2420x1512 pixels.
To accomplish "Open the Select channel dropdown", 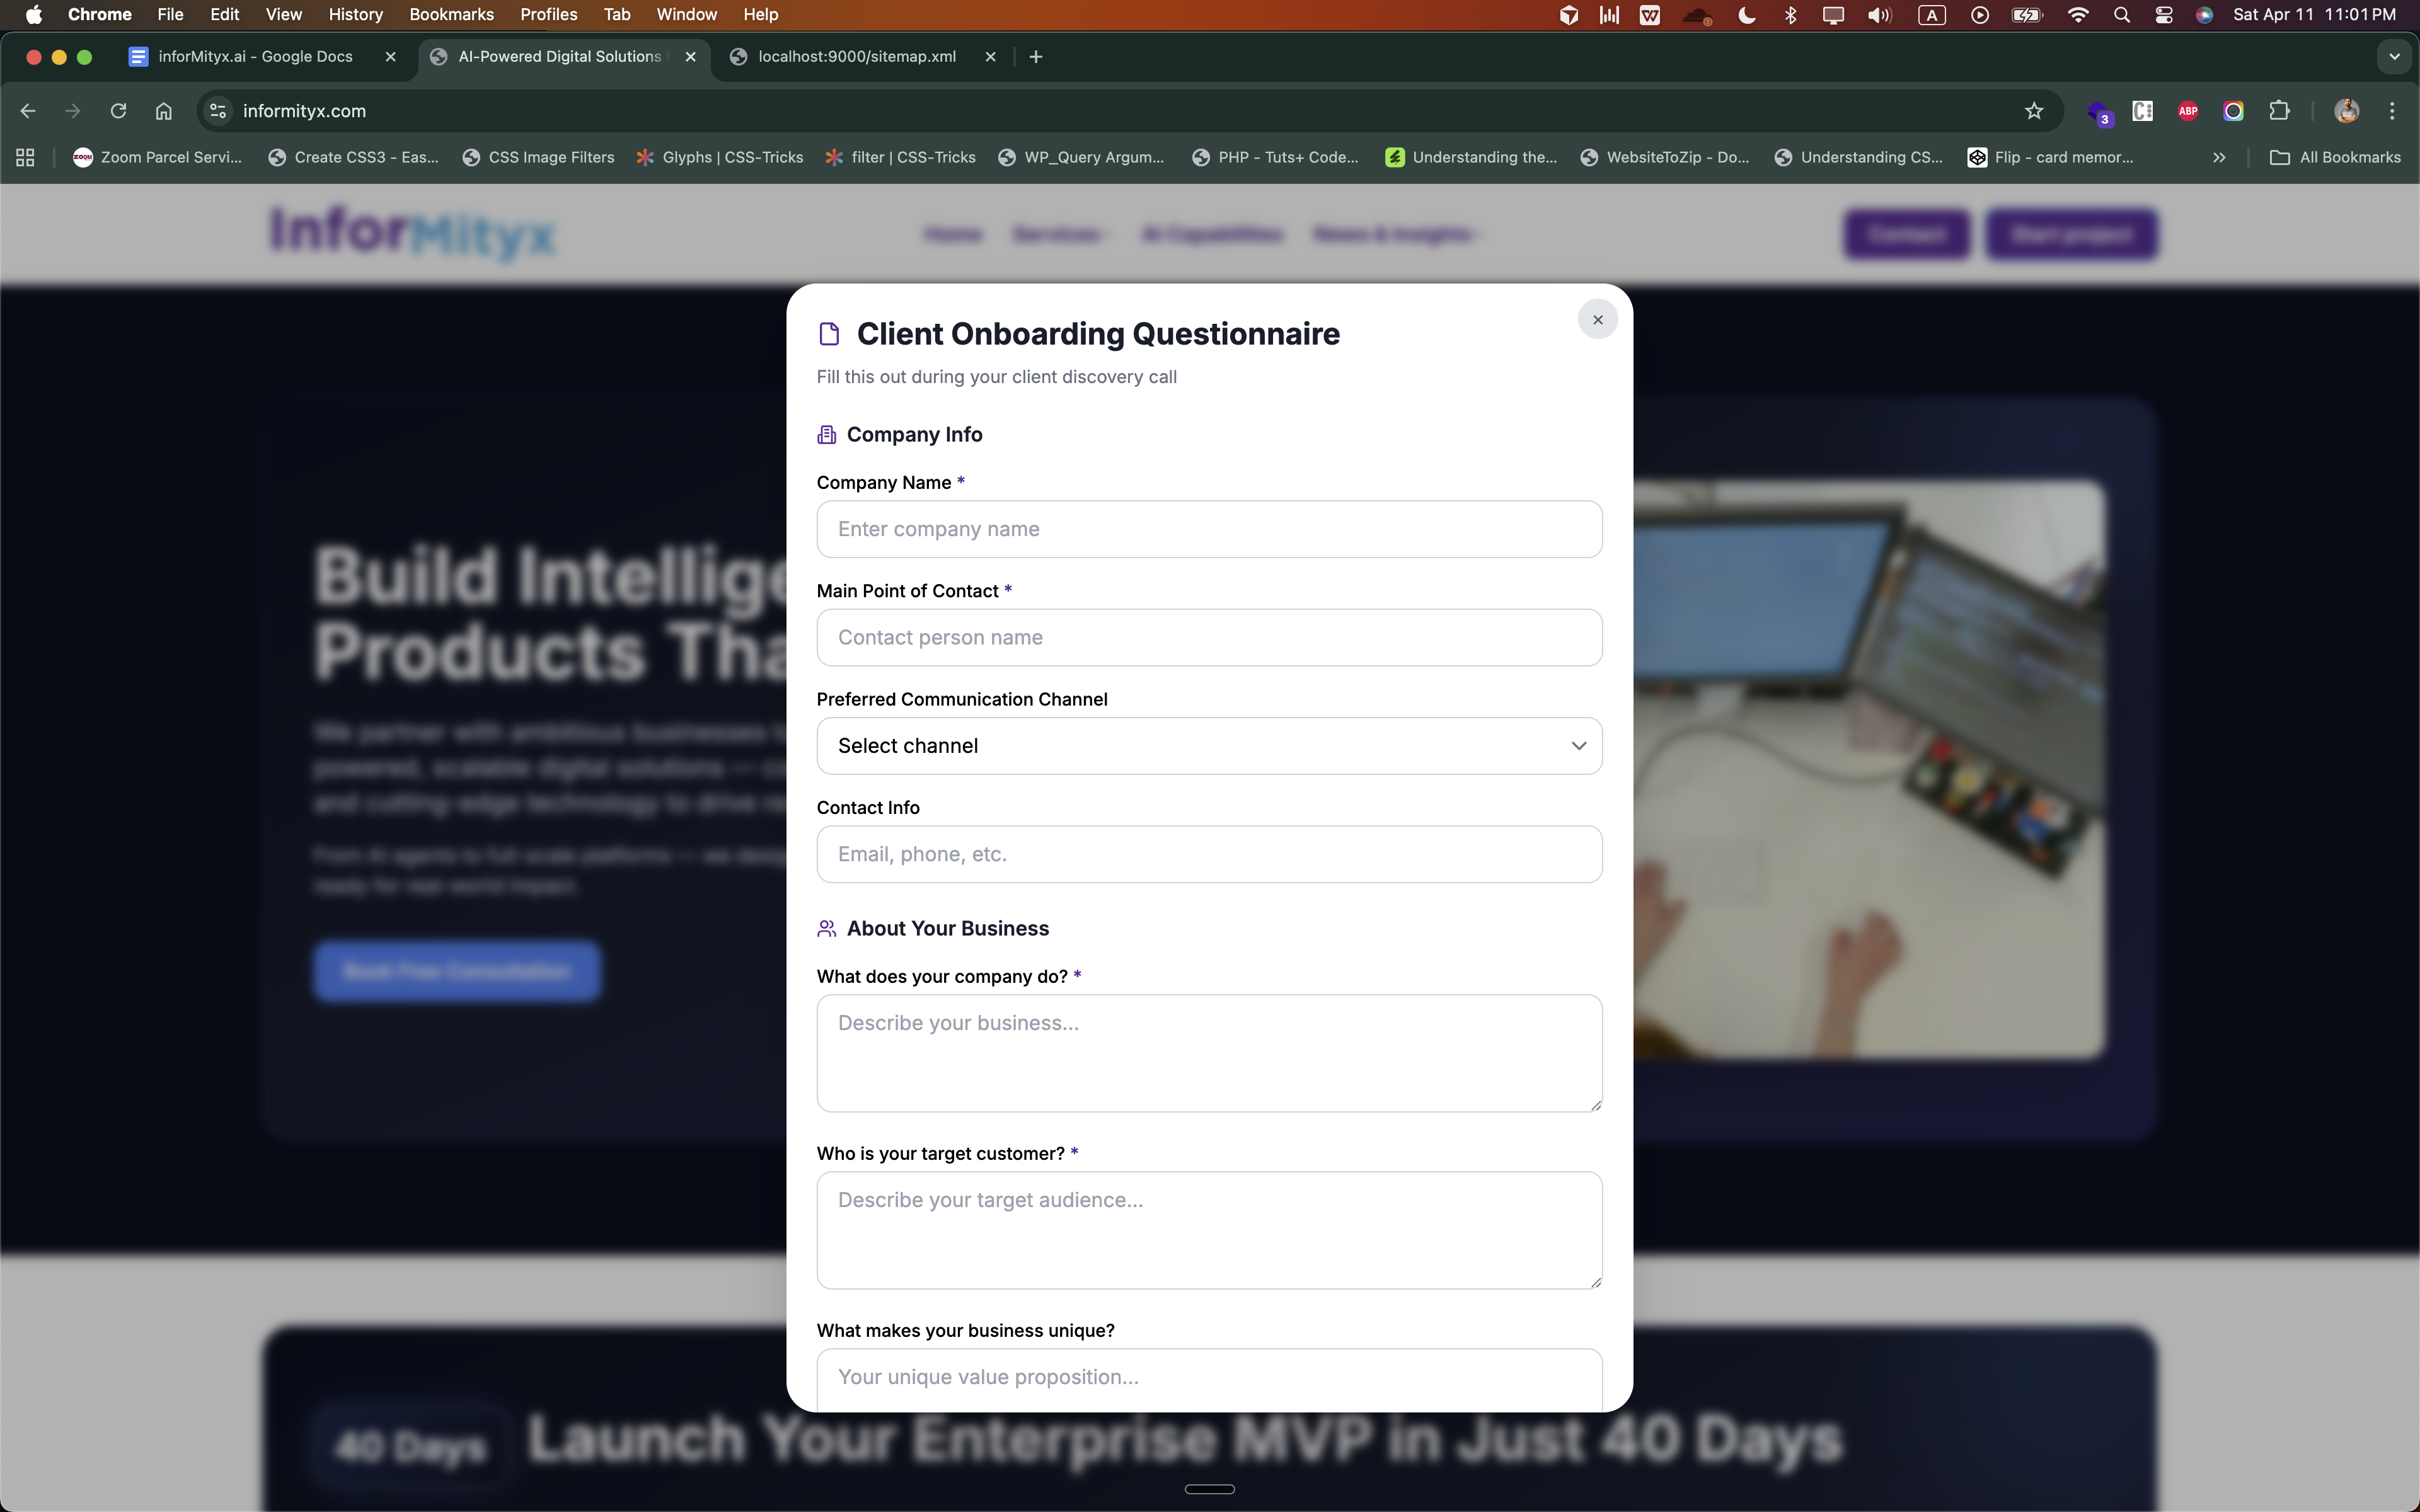I will pos(1209,746).
